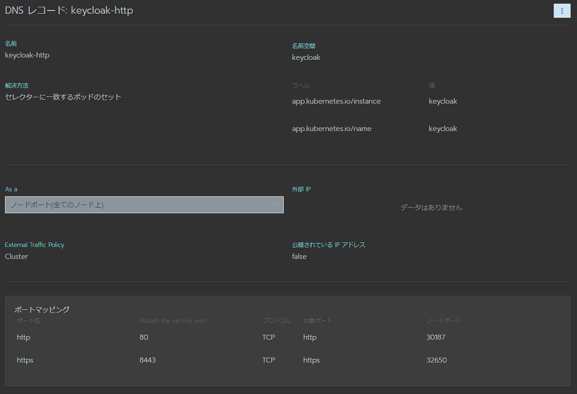Viewport: 577px width, 394px height.
Task: Select the keycloak-http name value
Action: coord(27,55)
